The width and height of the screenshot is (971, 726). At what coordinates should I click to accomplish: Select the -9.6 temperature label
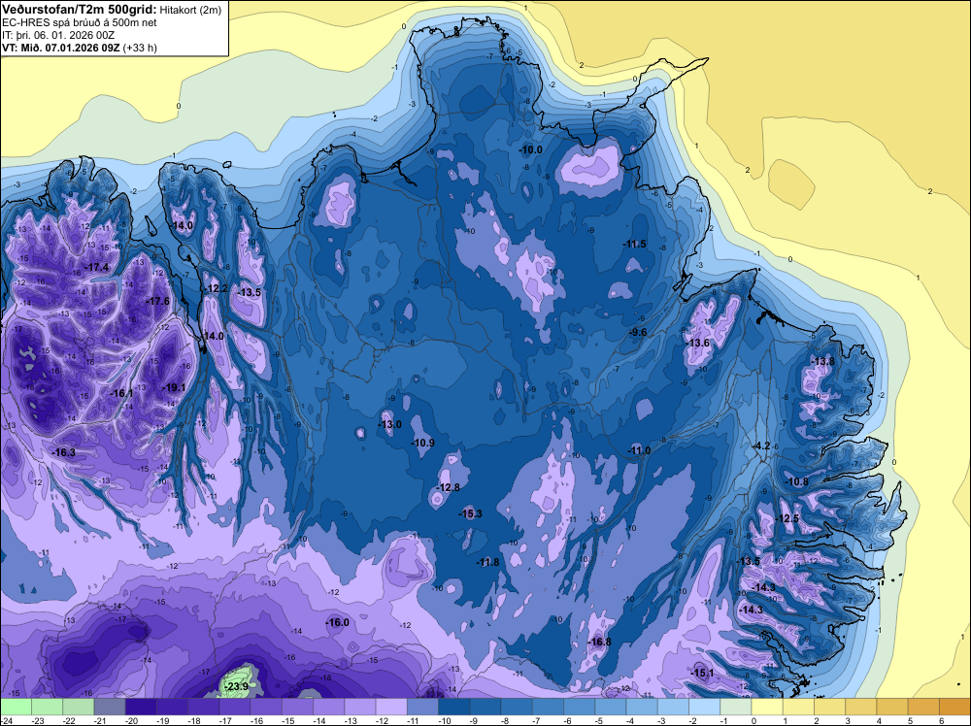(638, 332)
